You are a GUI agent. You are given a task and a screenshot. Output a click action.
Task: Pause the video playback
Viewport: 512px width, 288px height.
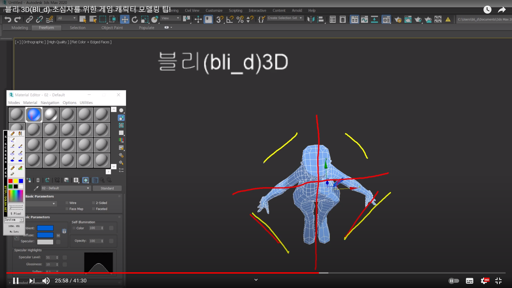[x=16, y=281]
